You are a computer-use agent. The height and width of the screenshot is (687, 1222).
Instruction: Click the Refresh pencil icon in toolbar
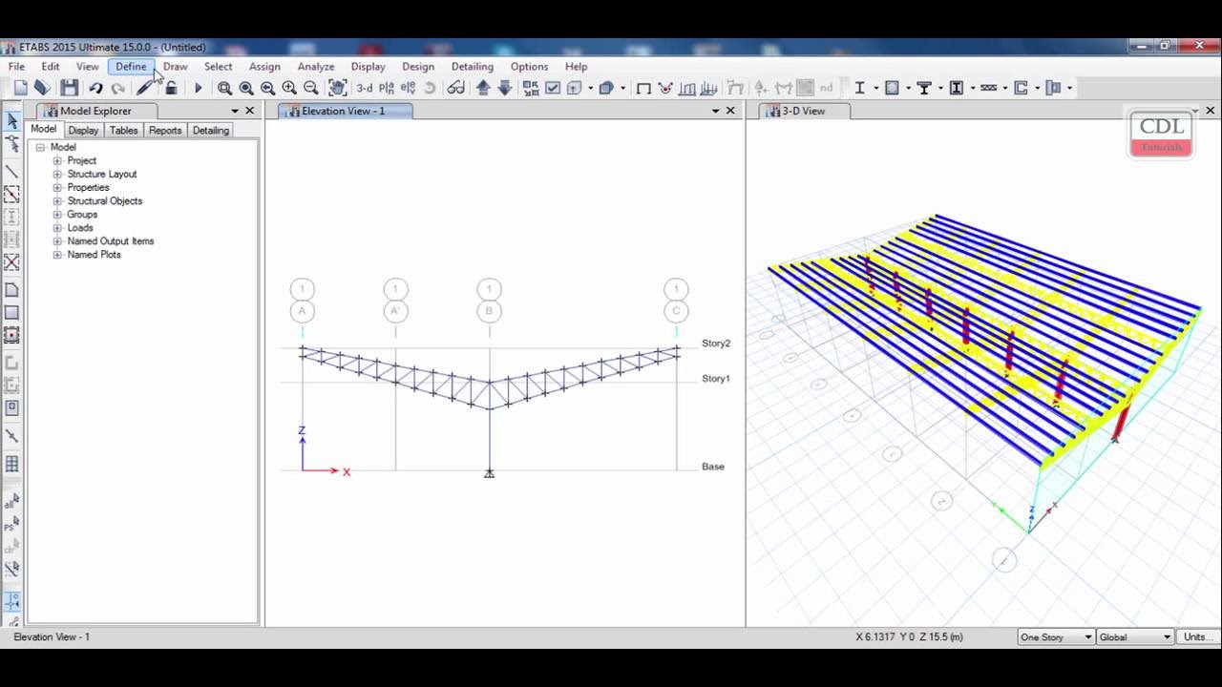pyautogui.click(x=144, y=88)
